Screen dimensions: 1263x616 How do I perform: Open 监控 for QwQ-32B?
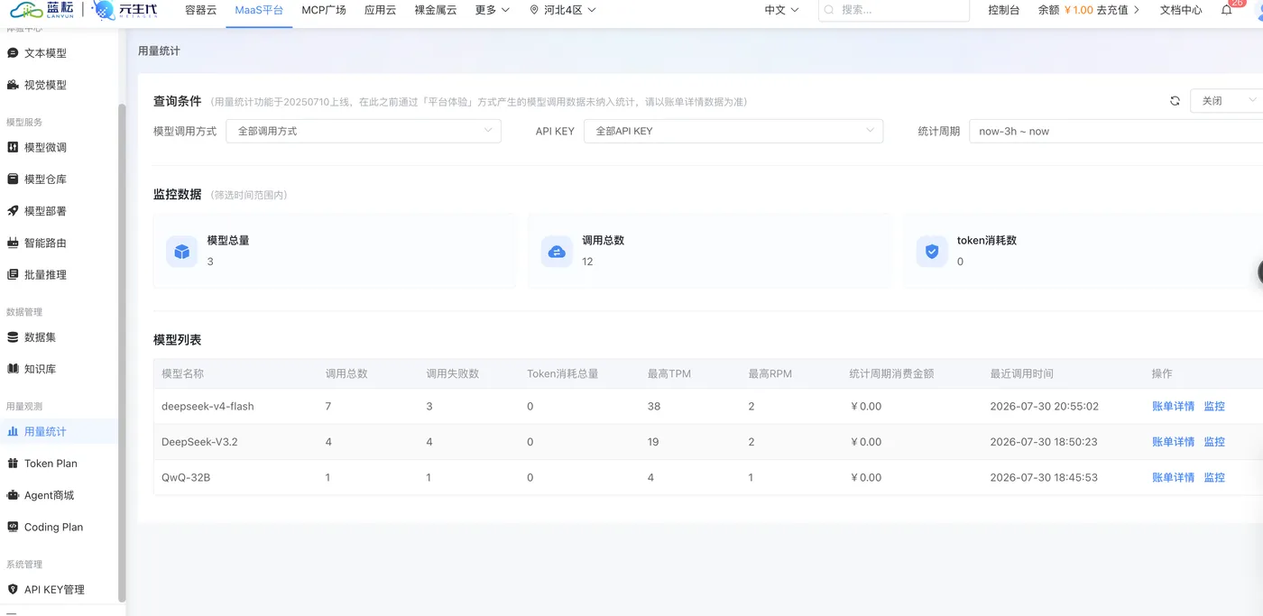[x=1214, y=477]
